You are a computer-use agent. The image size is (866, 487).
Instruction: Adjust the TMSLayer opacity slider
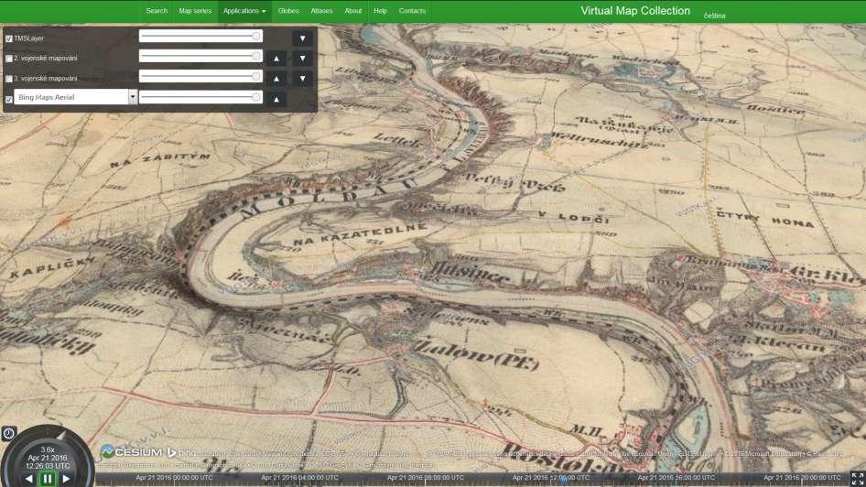[x=200, y=36]
